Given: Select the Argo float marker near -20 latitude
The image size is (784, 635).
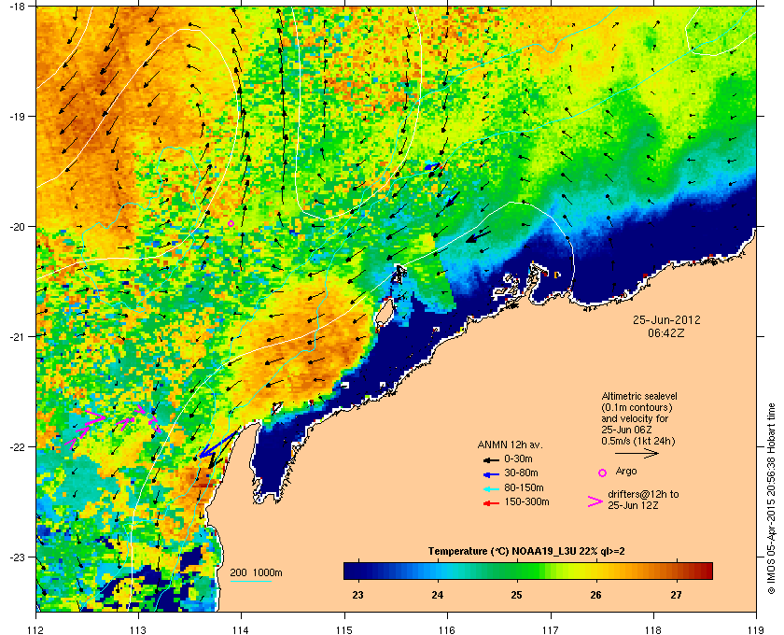Looking at the screenshot, I should click(x=231, y=224).
